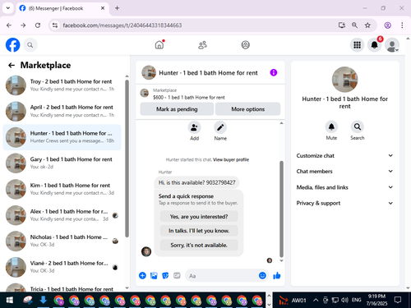Select the Messenger | Facebook tab
The width and height of the screenshot is (411, 308).
pos(62,8)
